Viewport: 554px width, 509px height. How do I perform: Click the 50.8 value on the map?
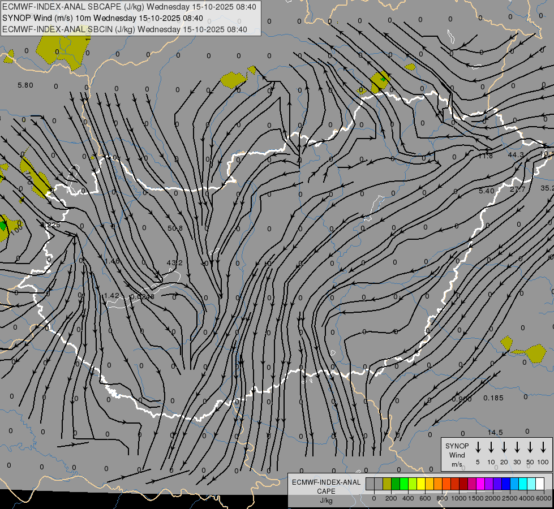point(175,228)
